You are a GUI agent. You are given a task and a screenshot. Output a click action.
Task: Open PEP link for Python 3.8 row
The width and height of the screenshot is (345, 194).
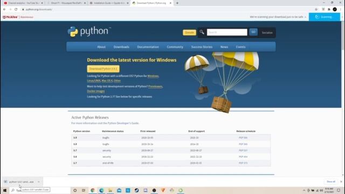tap(243, 144)
